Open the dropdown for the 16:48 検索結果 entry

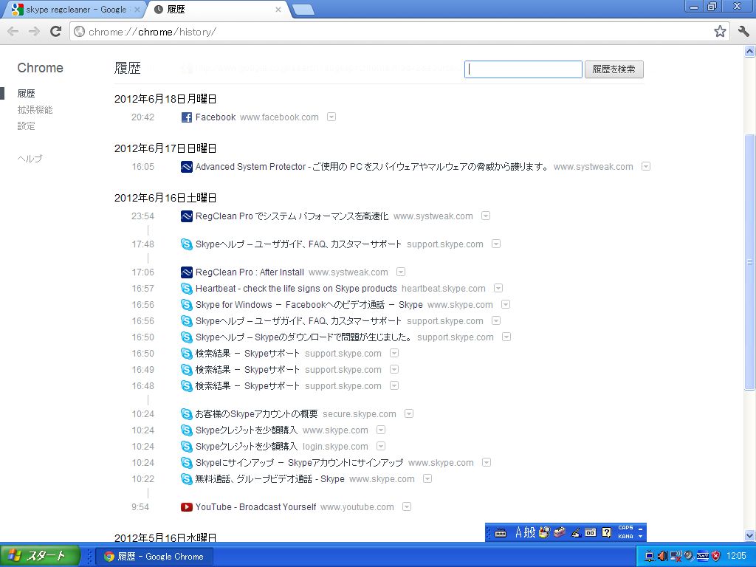(x=394, y=385)
